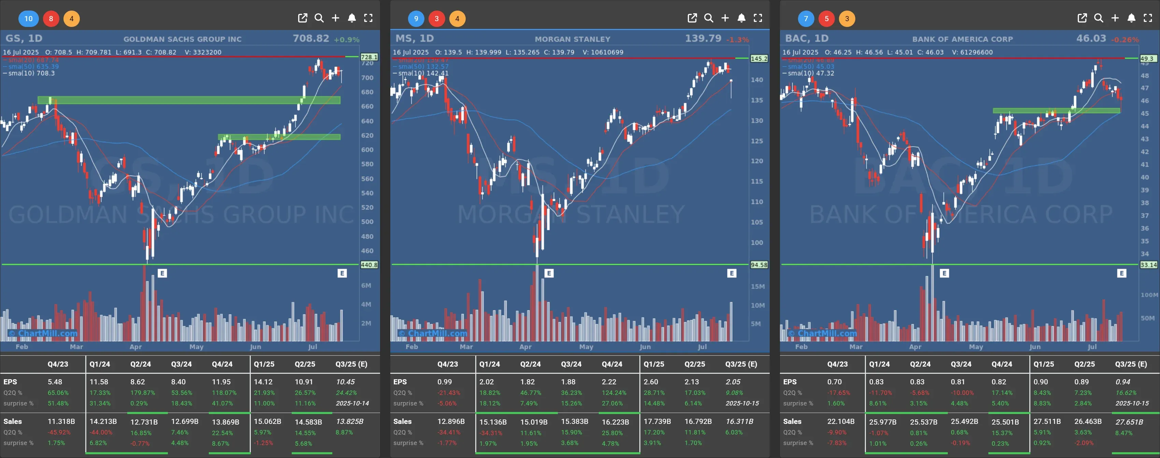The height and width of the screenshot is (458, 1160).
Task: Click July earnings E marker on BAC chart
Action: [1122, 273]
